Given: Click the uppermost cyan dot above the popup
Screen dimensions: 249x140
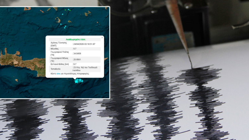Looking at the screenshot, I should pyautogui.click(x=61, y=24).
